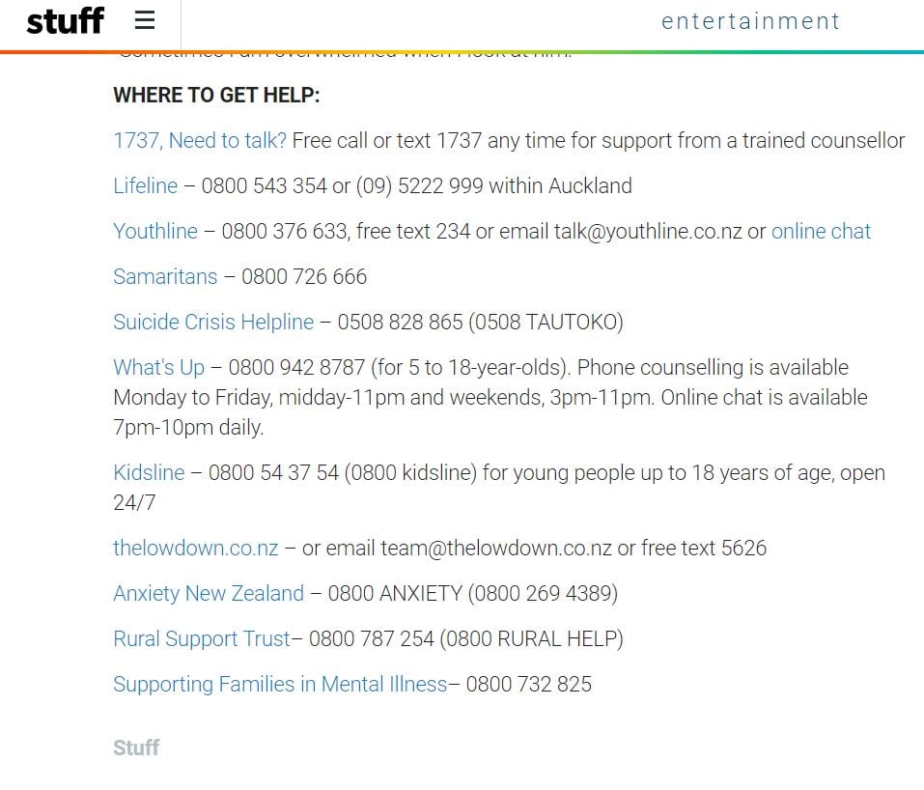
Task: Open the hamburger menu icon
Action: point(145,20)
